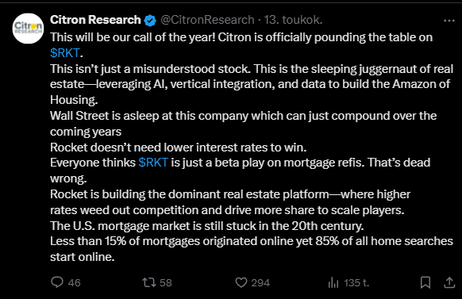This screenshot has width=462, height=299.
Task: Open the Citron Research profile avatar
Action: click(x=28, y=29)
